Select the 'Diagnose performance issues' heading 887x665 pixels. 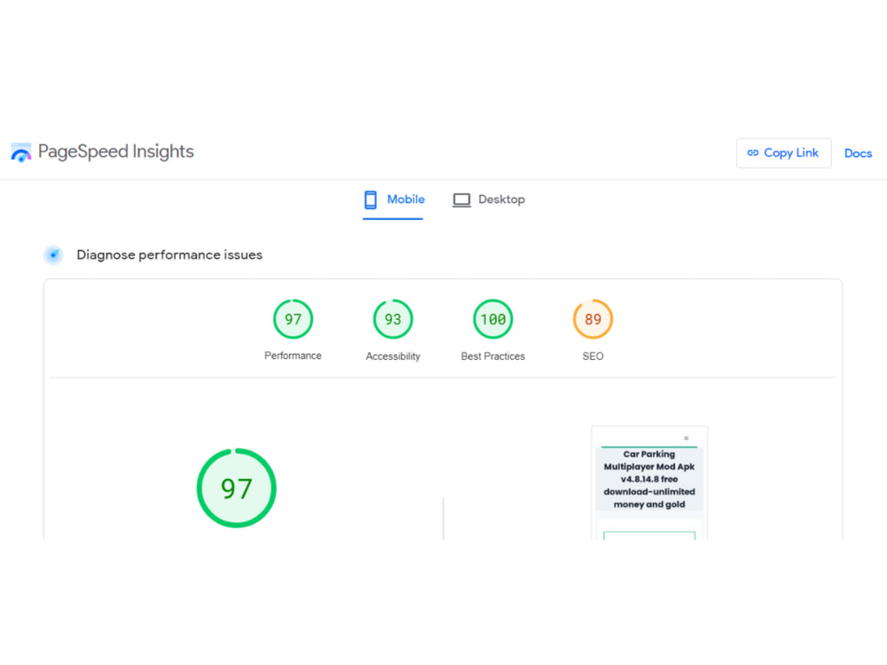169,255
